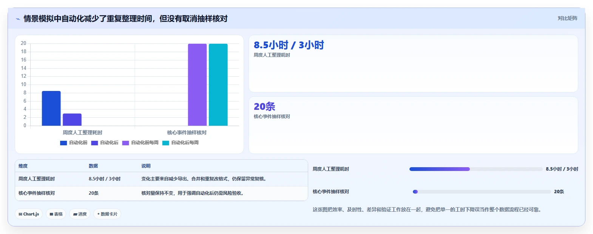Click the 20条 value beside the progress bar
This screenshot has width=593, height=234.
click(x=559, y=192)
